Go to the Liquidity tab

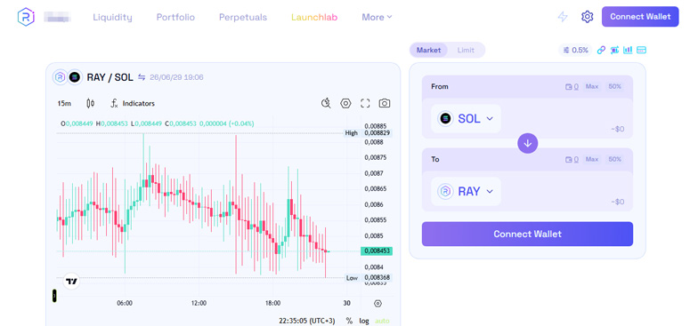point(112,17)
